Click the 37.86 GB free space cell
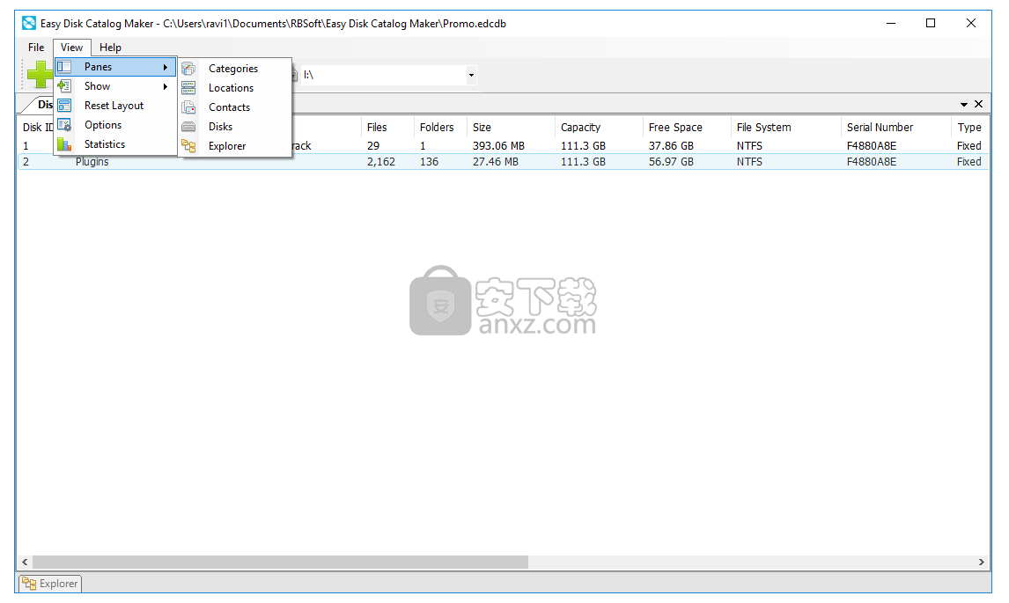 671,146
